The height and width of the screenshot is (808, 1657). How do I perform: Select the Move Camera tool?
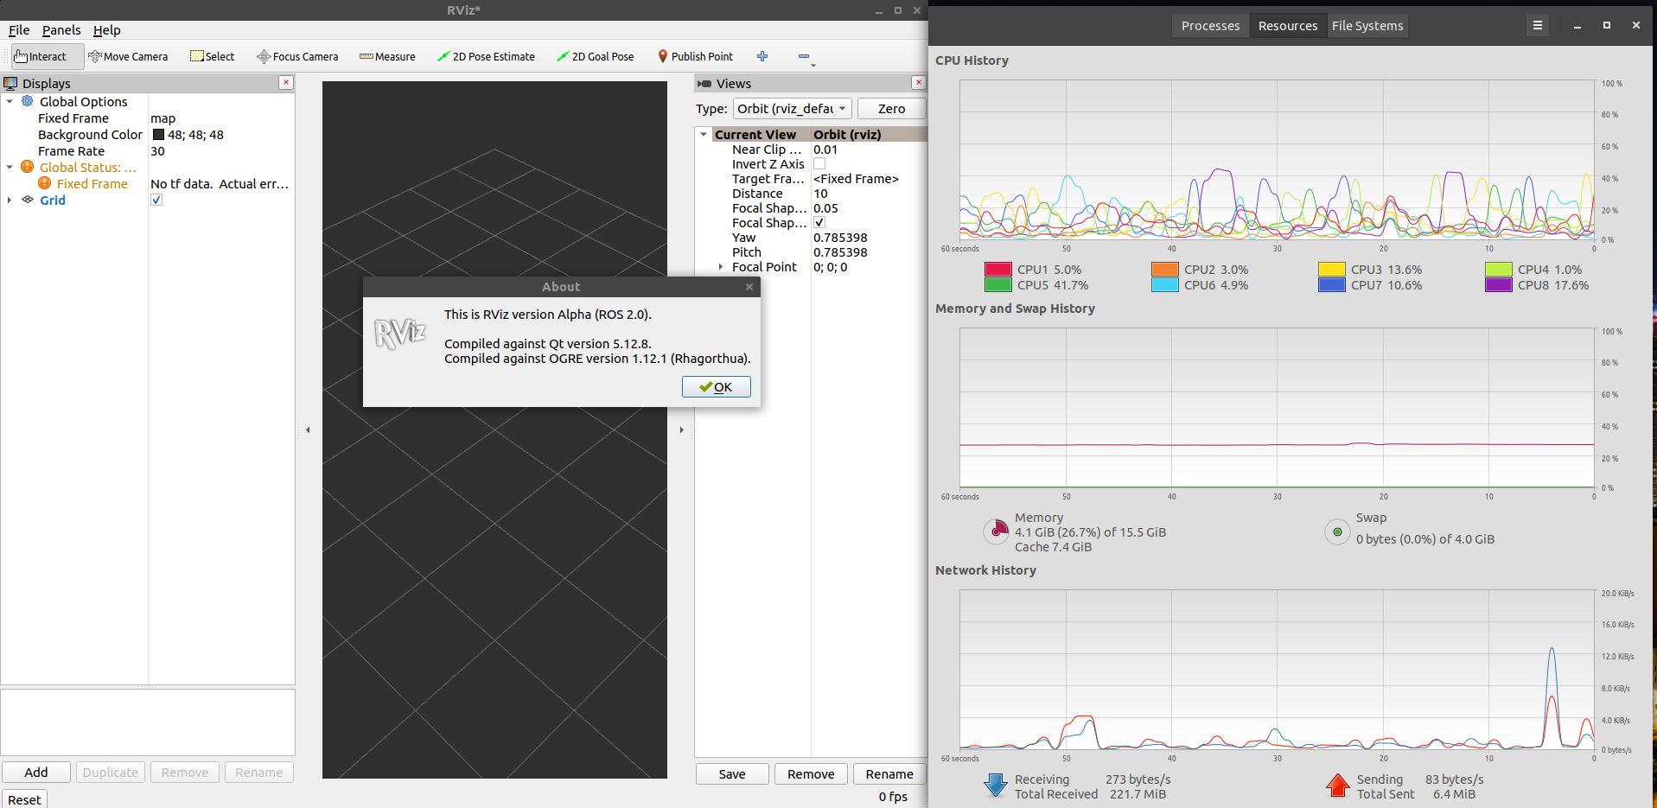[x=128, y=56]
